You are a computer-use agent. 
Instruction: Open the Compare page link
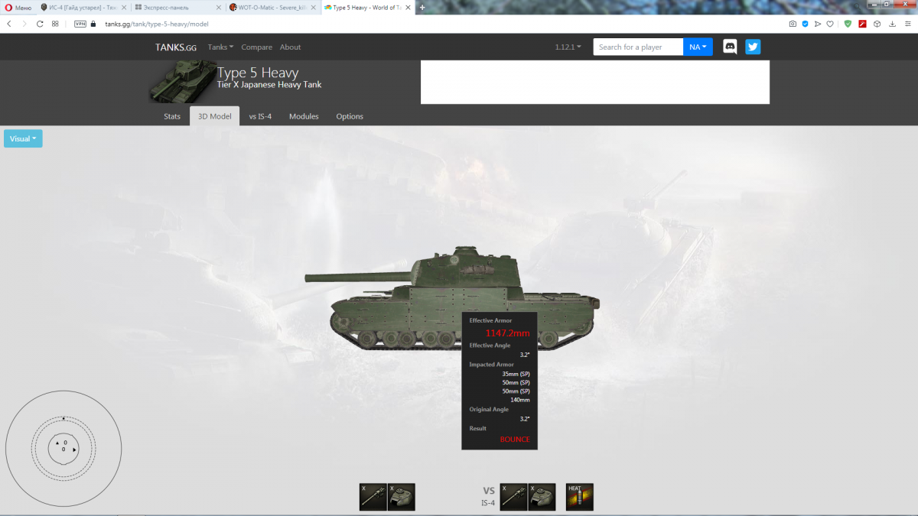(256, 47)
